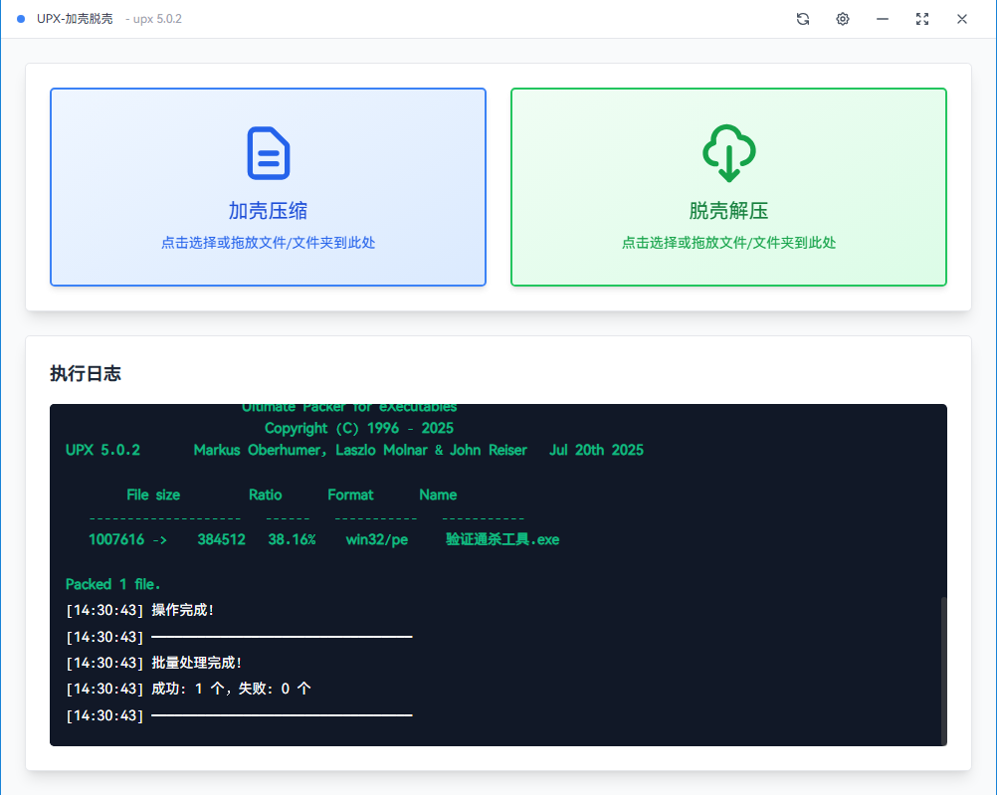
Task: Click the UPX-加壳脱壳 window title
Action: [76, 18]
